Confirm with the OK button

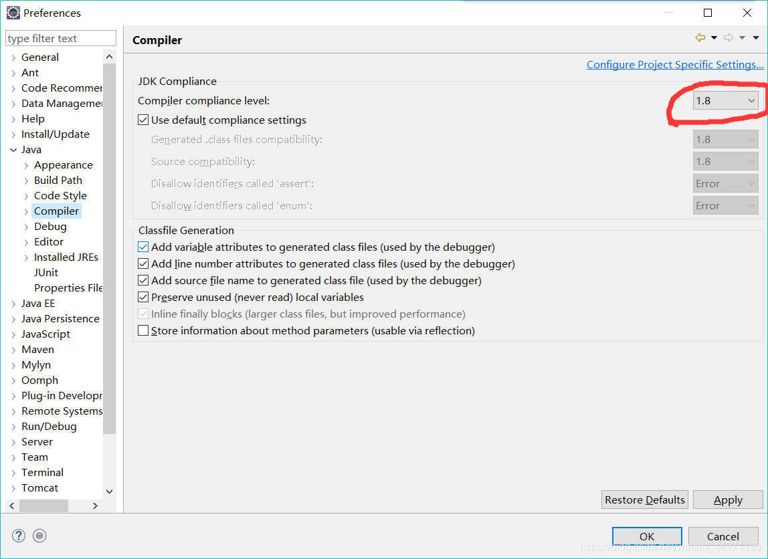point(647,536)
